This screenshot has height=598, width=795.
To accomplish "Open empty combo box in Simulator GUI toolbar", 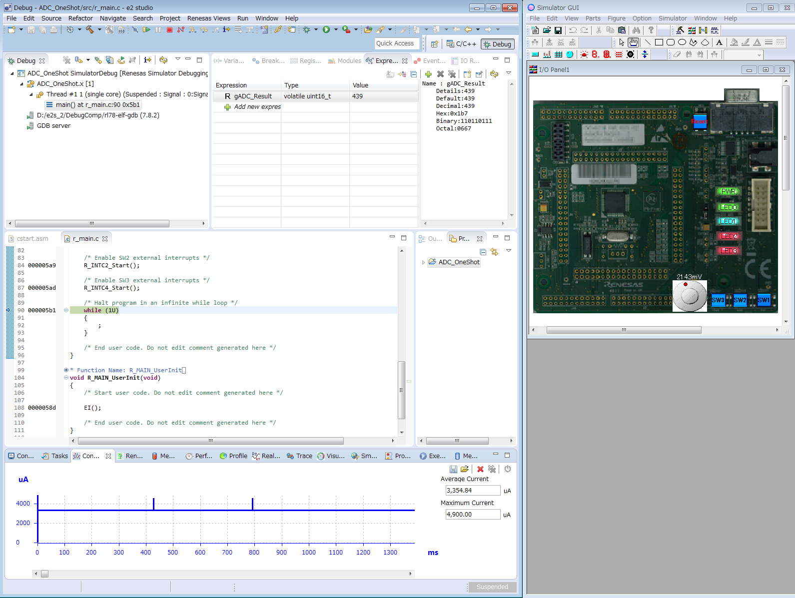I will tap(743, 54).
